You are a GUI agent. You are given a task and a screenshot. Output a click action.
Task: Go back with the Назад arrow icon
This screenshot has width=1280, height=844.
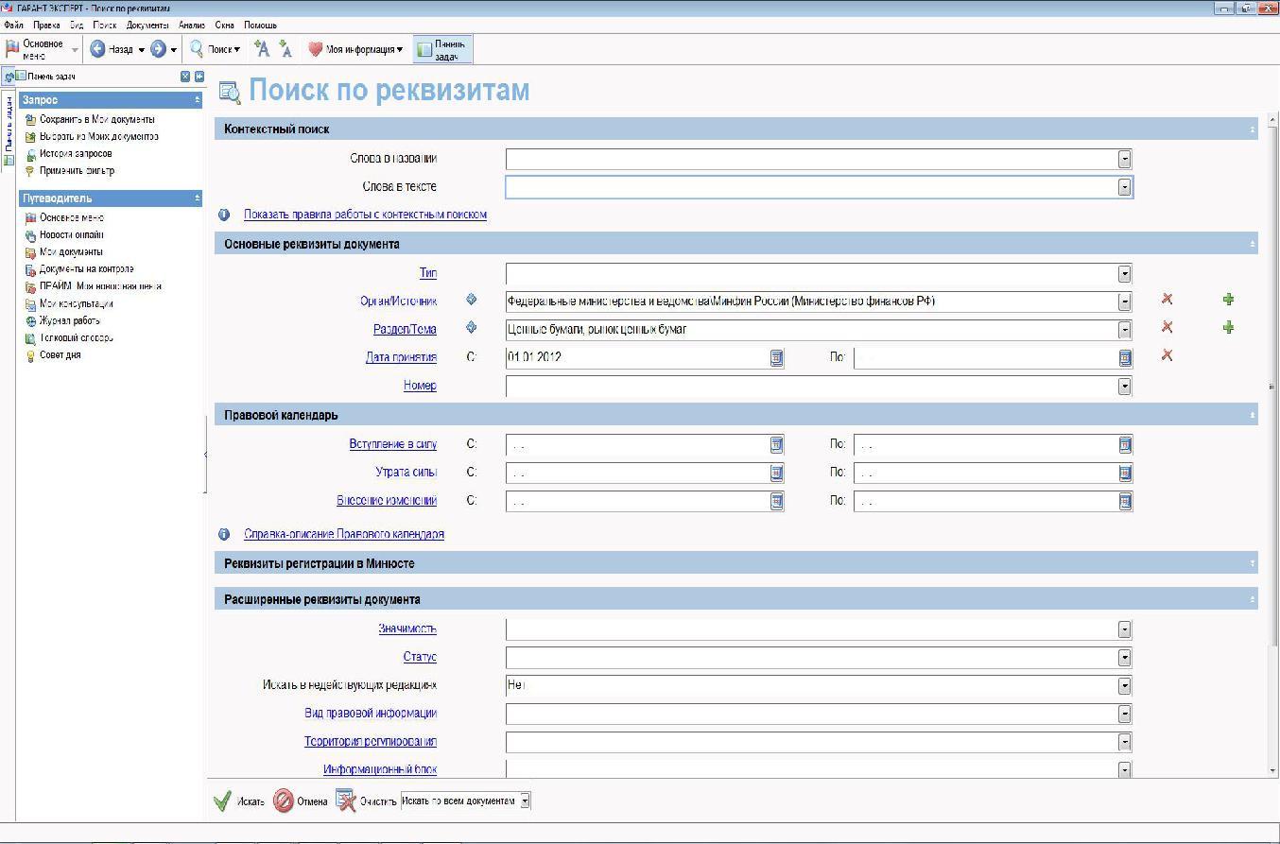tap(97, 49)
